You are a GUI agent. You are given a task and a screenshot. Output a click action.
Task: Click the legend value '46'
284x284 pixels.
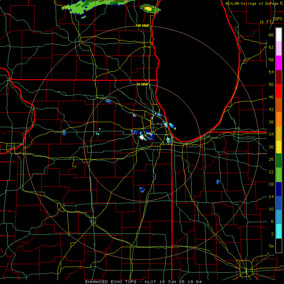271,97
